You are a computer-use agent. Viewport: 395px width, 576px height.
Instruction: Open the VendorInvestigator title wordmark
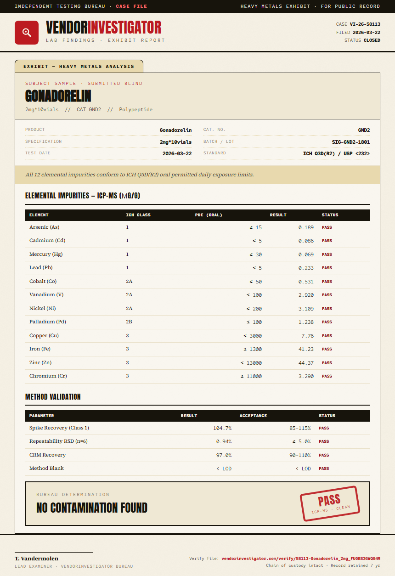point(103,28)
